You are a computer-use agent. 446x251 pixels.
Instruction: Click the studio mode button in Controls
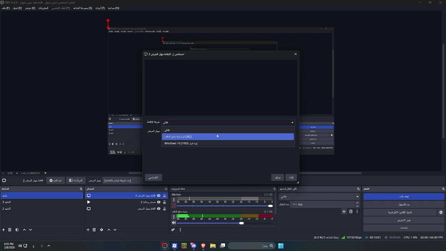(404, 220)
